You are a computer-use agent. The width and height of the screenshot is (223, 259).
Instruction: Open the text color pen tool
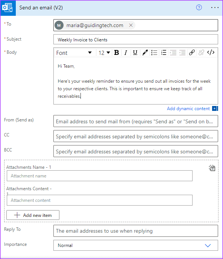click(x=145, y=53)
